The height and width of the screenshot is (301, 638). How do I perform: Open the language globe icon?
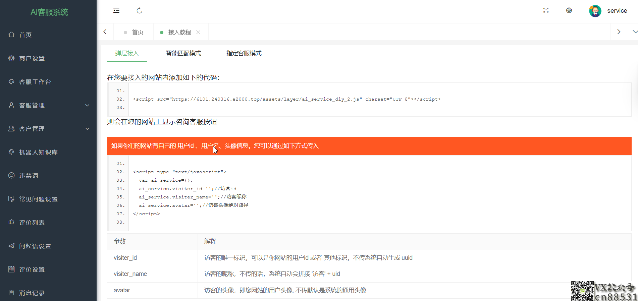coord(569,10)
